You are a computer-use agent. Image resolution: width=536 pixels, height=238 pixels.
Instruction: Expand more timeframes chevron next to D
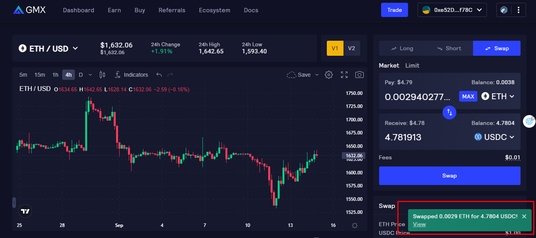tap(90, 75)
